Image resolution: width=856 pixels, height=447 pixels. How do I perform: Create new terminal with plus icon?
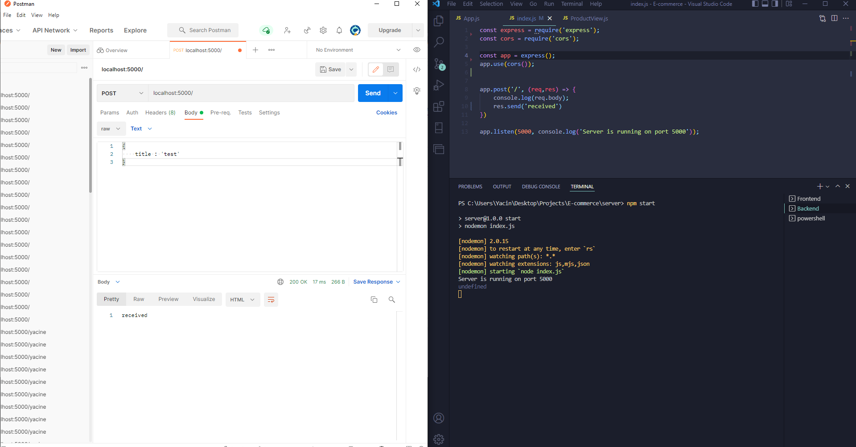pos(820,187)
